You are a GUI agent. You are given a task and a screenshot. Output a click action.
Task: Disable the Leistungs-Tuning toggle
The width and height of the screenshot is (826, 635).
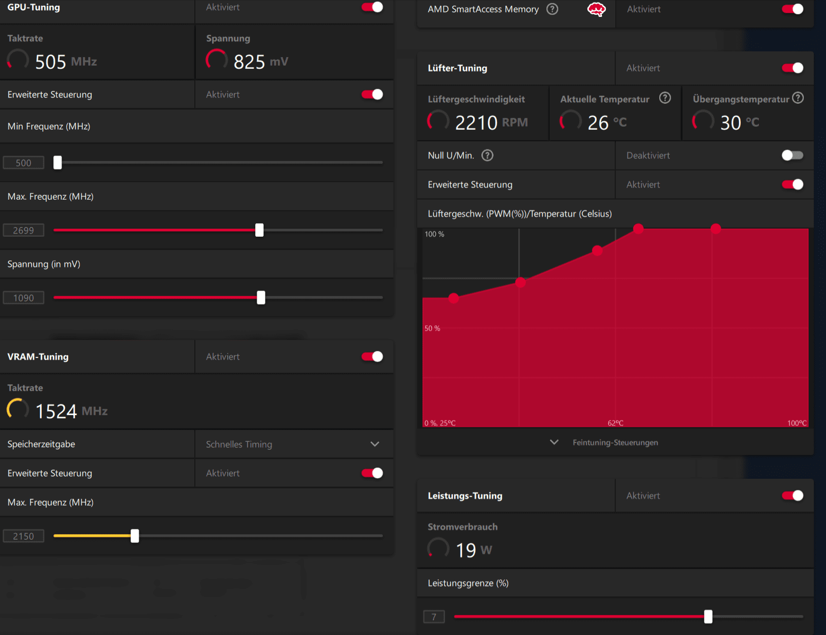click(793, 495)
